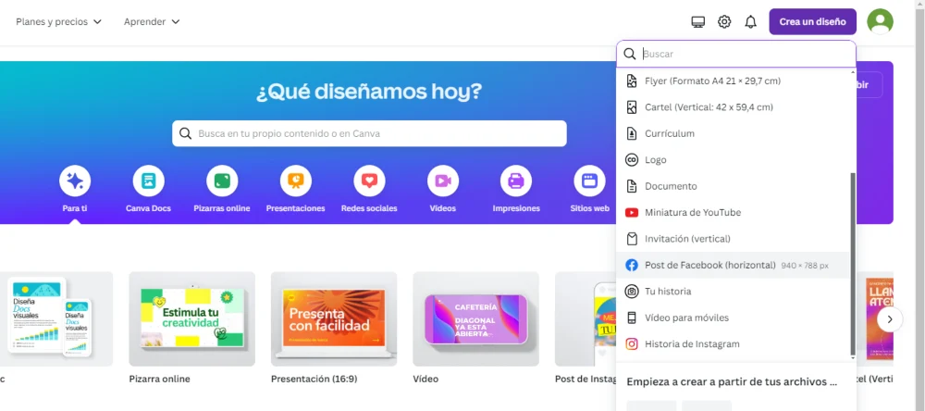Select the Pizarras online category icon
Viewport: 925px width, 411px height.
click(x=222, y=181)
